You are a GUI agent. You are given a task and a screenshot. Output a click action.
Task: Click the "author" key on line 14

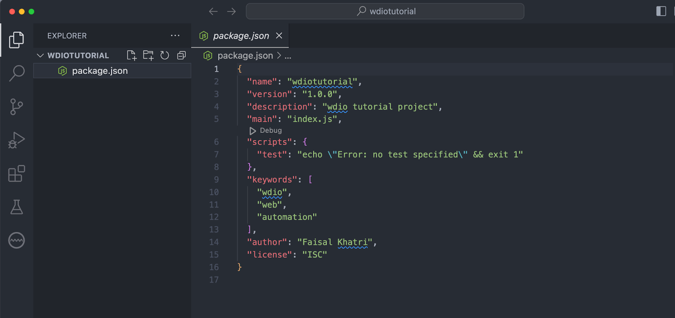(267, 242)
